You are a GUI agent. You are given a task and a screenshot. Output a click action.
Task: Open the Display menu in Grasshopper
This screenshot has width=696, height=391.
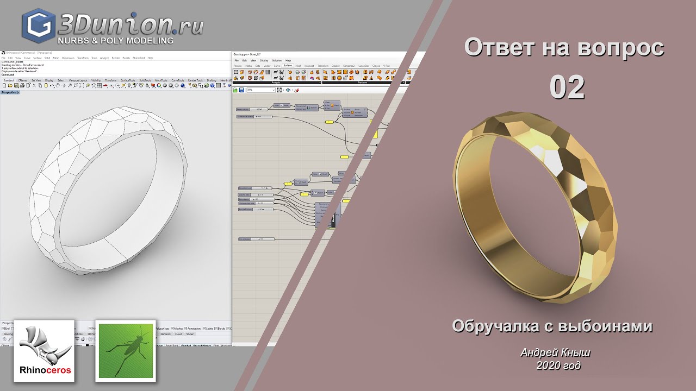pyautogui.click(x=264, y=60)
